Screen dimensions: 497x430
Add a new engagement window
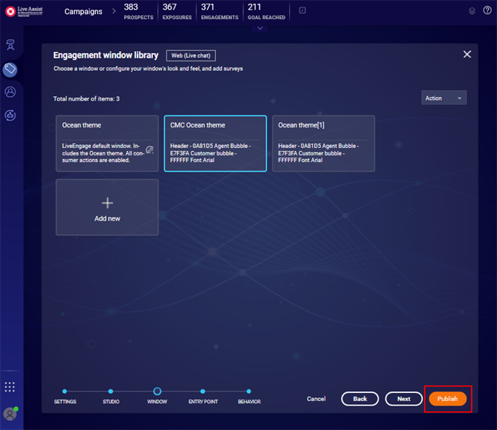[x=107, y=207]
